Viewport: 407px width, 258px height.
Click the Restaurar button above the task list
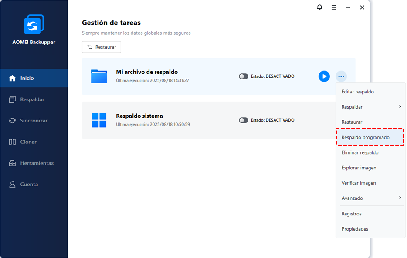click(x=102, y=47)
